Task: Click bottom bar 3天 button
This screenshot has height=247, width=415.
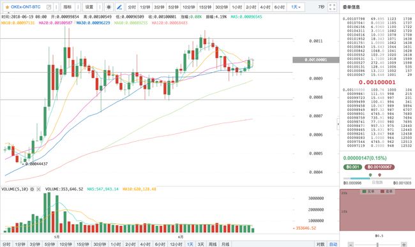Action: (x=201, y=244)
